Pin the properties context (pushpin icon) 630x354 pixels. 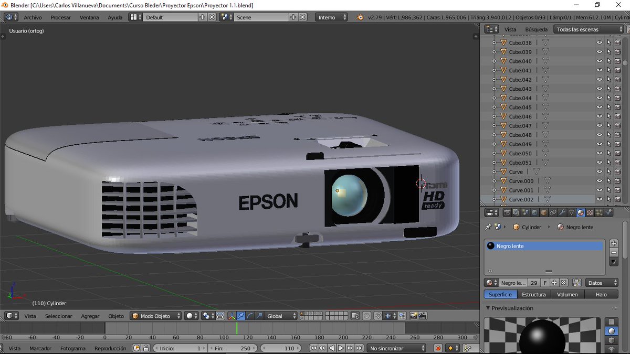click(x=488, y=227)
